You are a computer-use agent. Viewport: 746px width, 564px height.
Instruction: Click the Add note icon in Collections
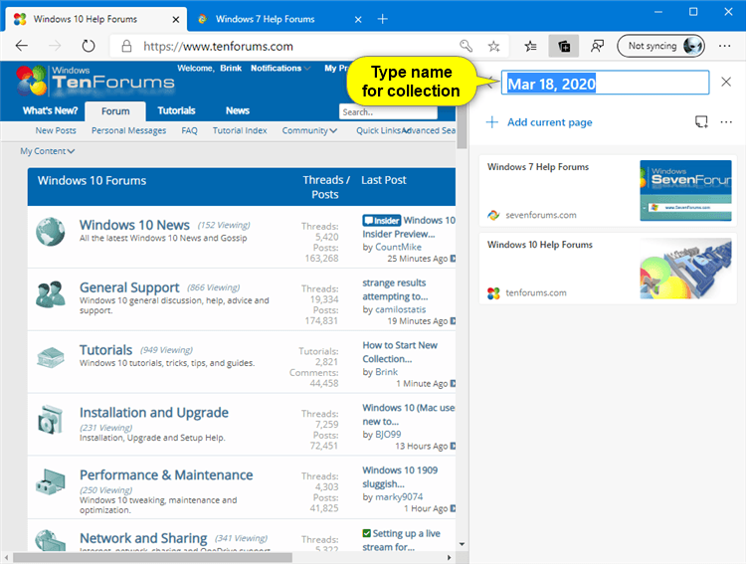[x=701, y=121]
